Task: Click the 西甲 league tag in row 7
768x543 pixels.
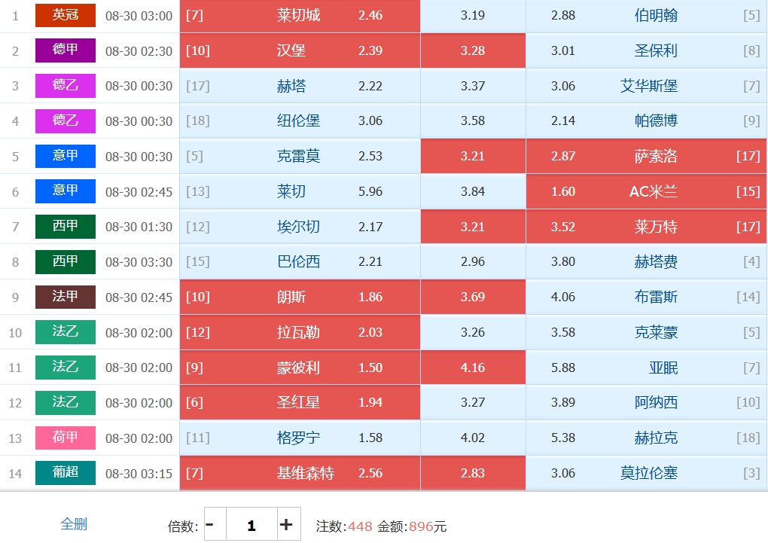Action: (66, 226)
